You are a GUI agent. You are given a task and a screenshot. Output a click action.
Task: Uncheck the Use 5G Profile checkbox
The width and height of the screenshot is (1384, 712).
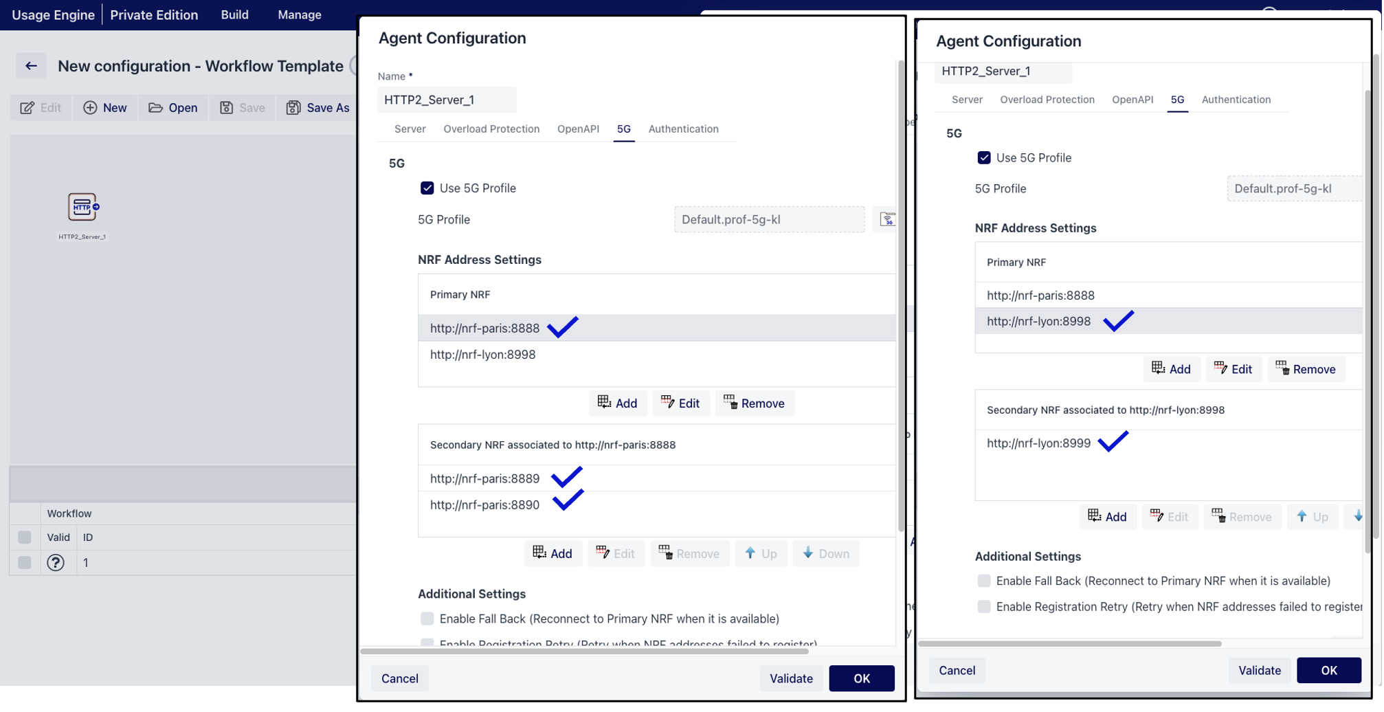427,188
